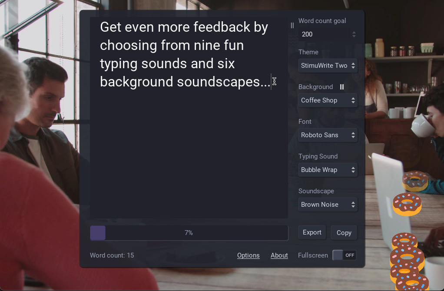
Task: Click the Word count goal stepper arrows
Action: coord(354,34)
